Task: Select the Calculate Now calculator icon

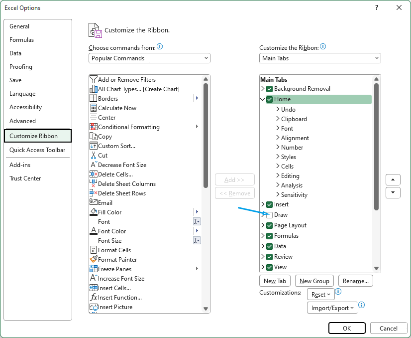Action: (x=94, y=108)
